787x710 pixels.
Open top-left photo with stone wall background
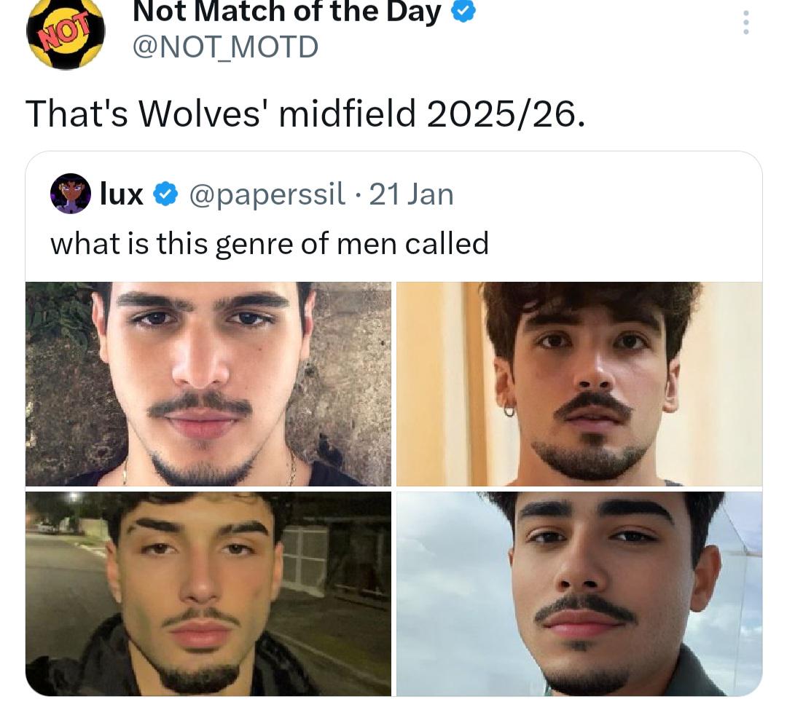pyautogui.click(x=208, y=384)
